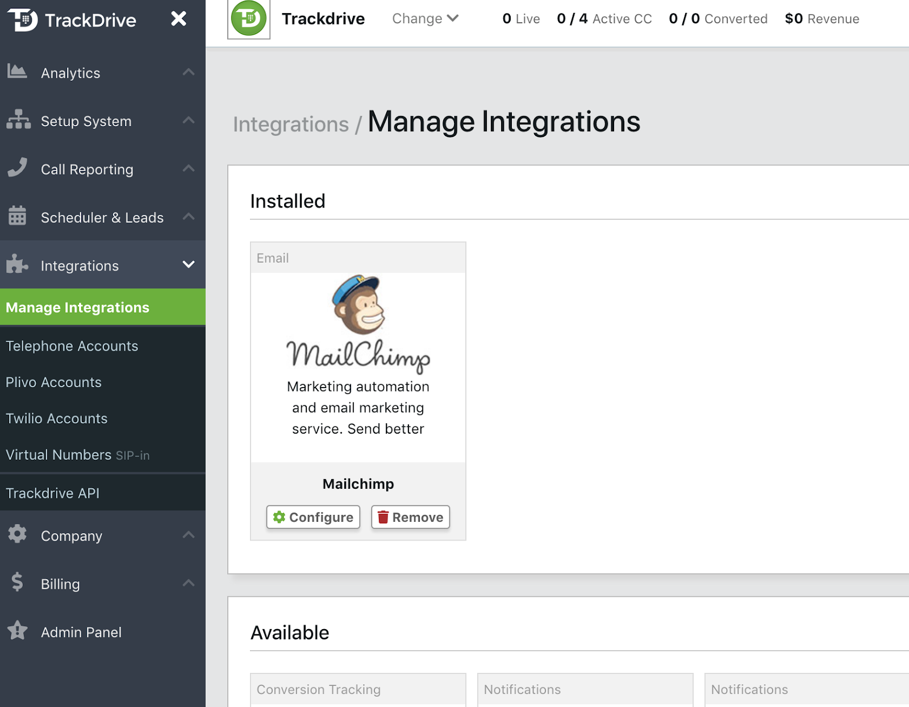Click the 0 / 0 Converted stat
This screenshot has width=909, height=707.
718,19
